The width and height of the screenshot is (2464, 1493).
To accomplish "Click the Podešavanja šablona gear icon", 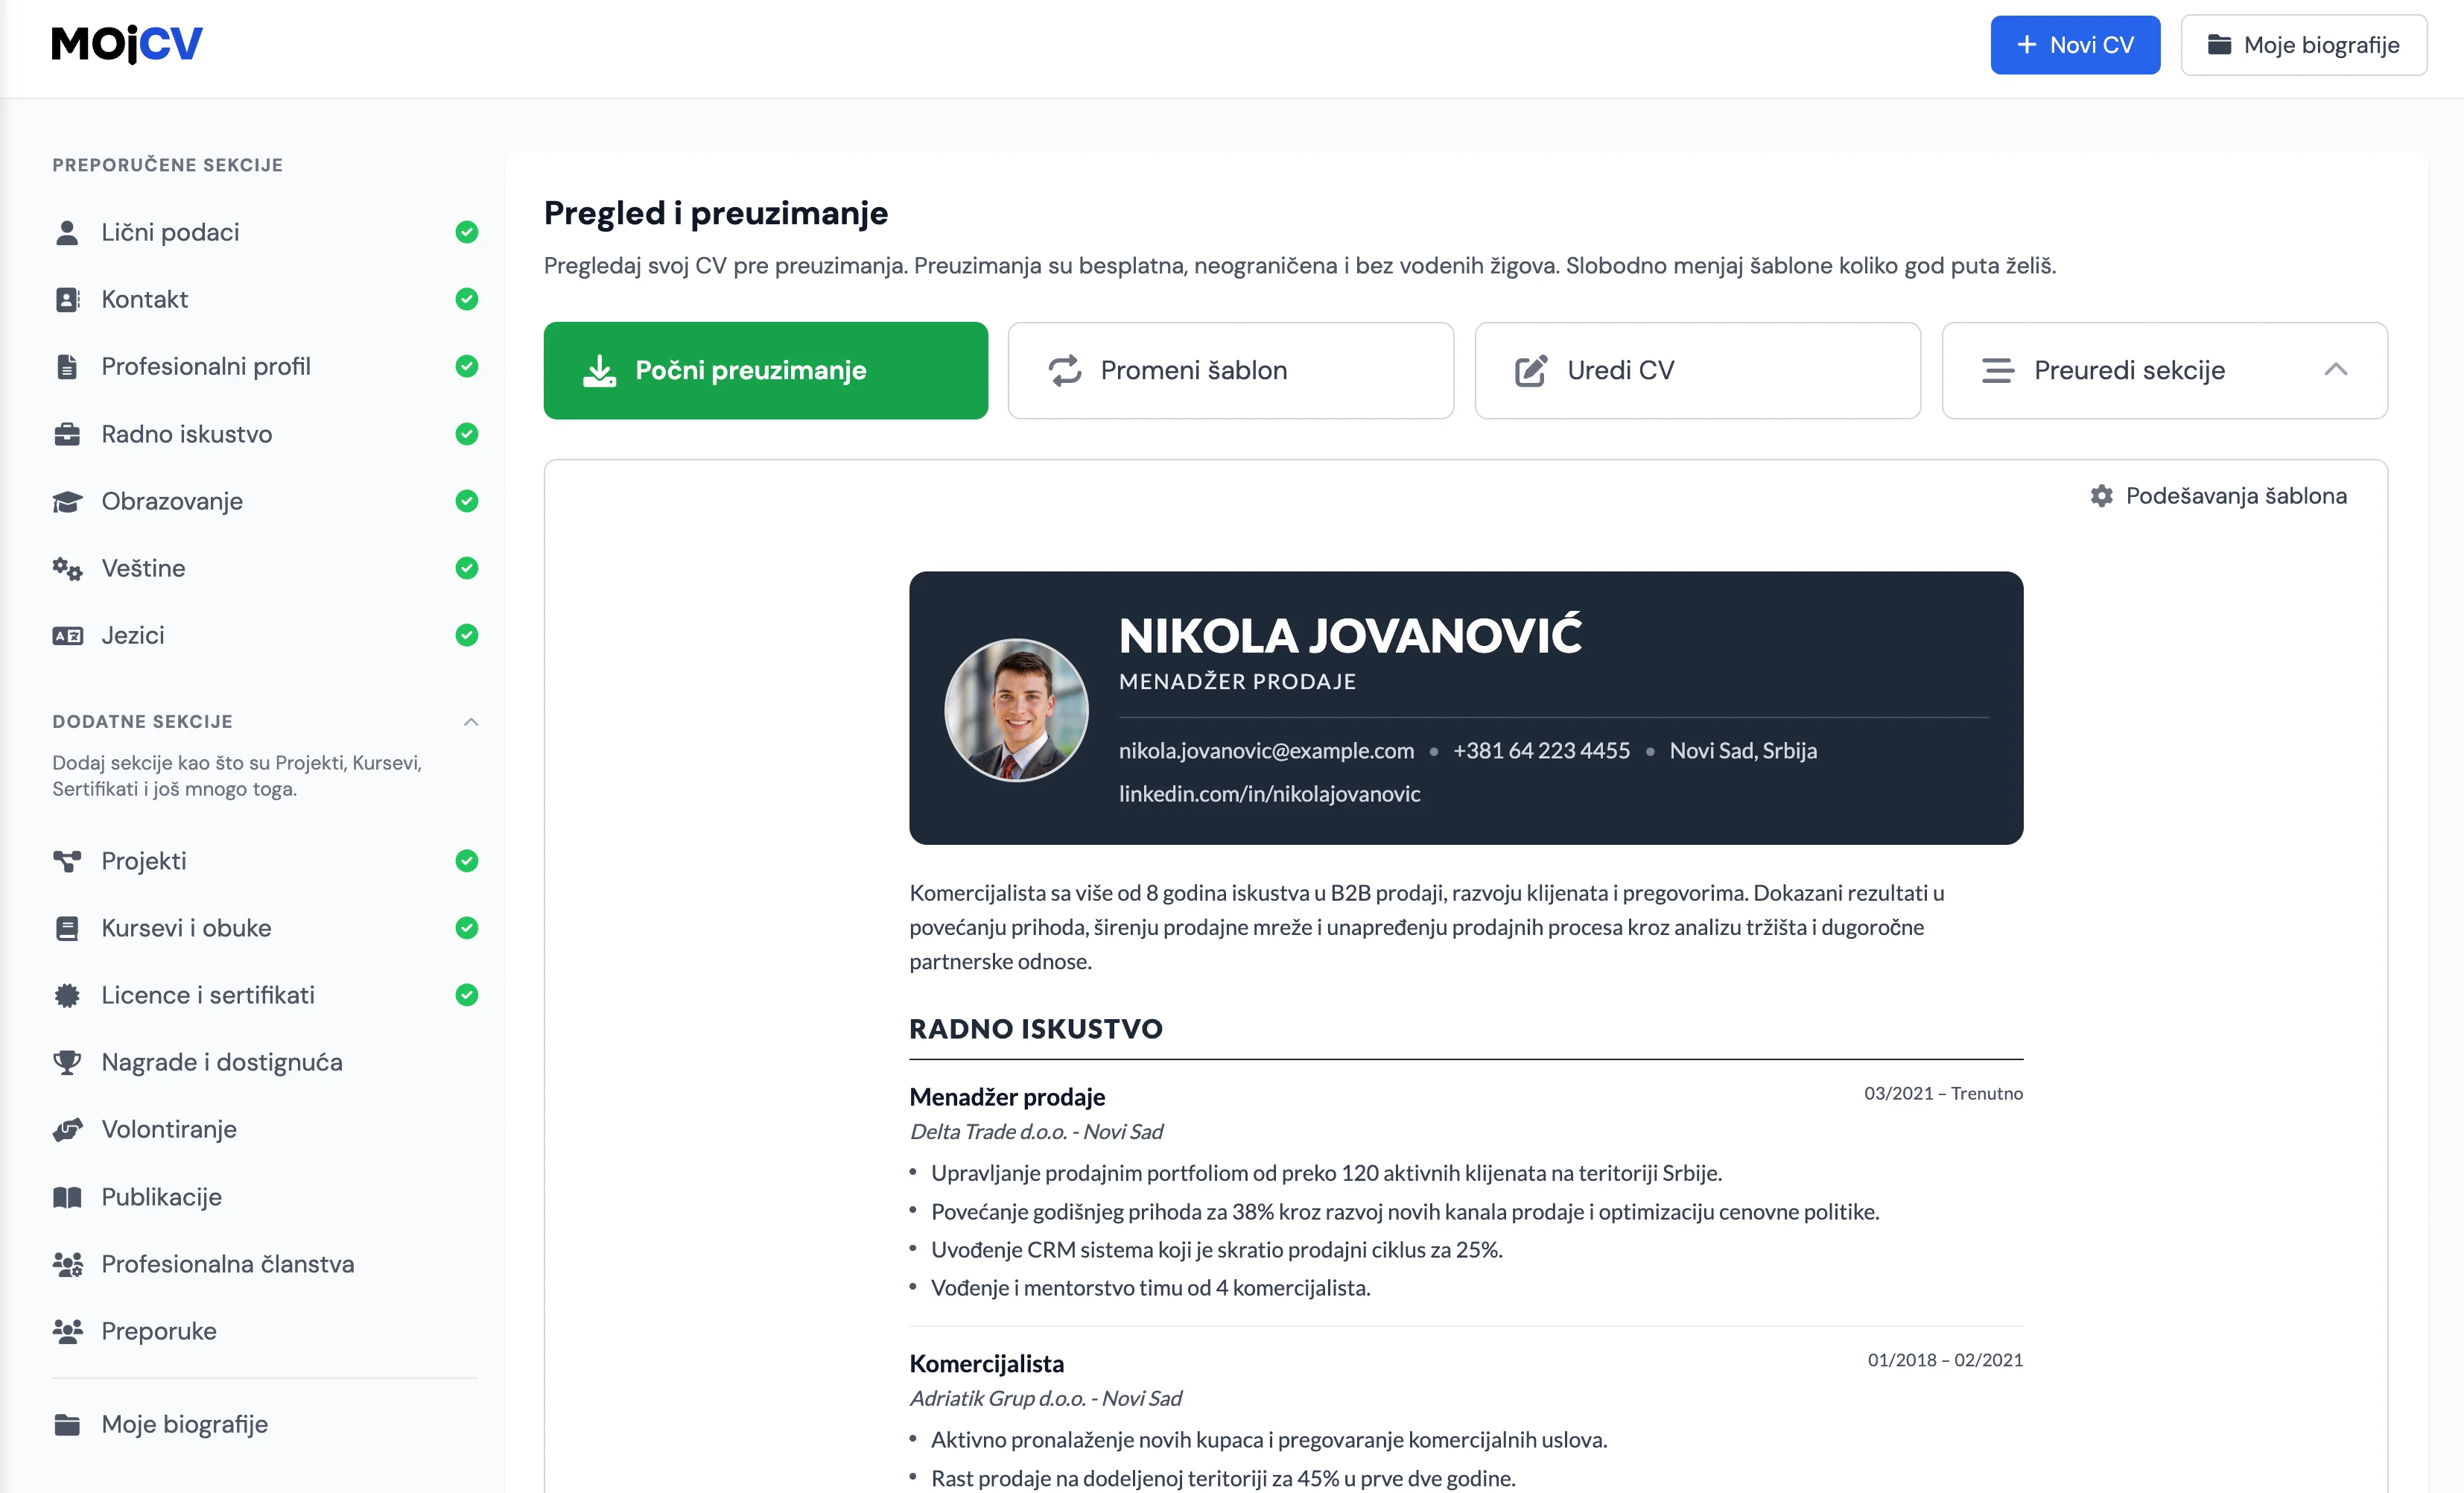I will tap(2101, 495).
